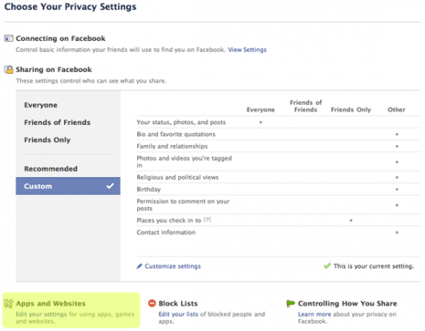The width and height of the screenshot is (425, 331).
Task: Click row 'Your status, photos, and posts'
Action: [278, 122]
